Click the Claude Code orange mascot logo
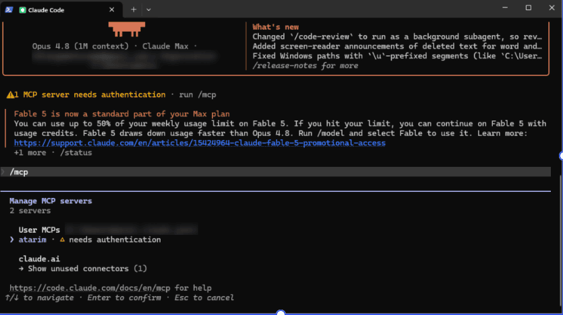Screen dimensions: 563x315 [127, 29]
